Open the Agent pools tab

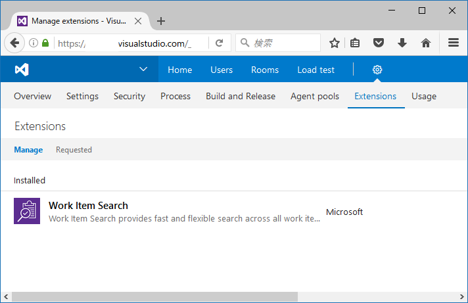315,96
